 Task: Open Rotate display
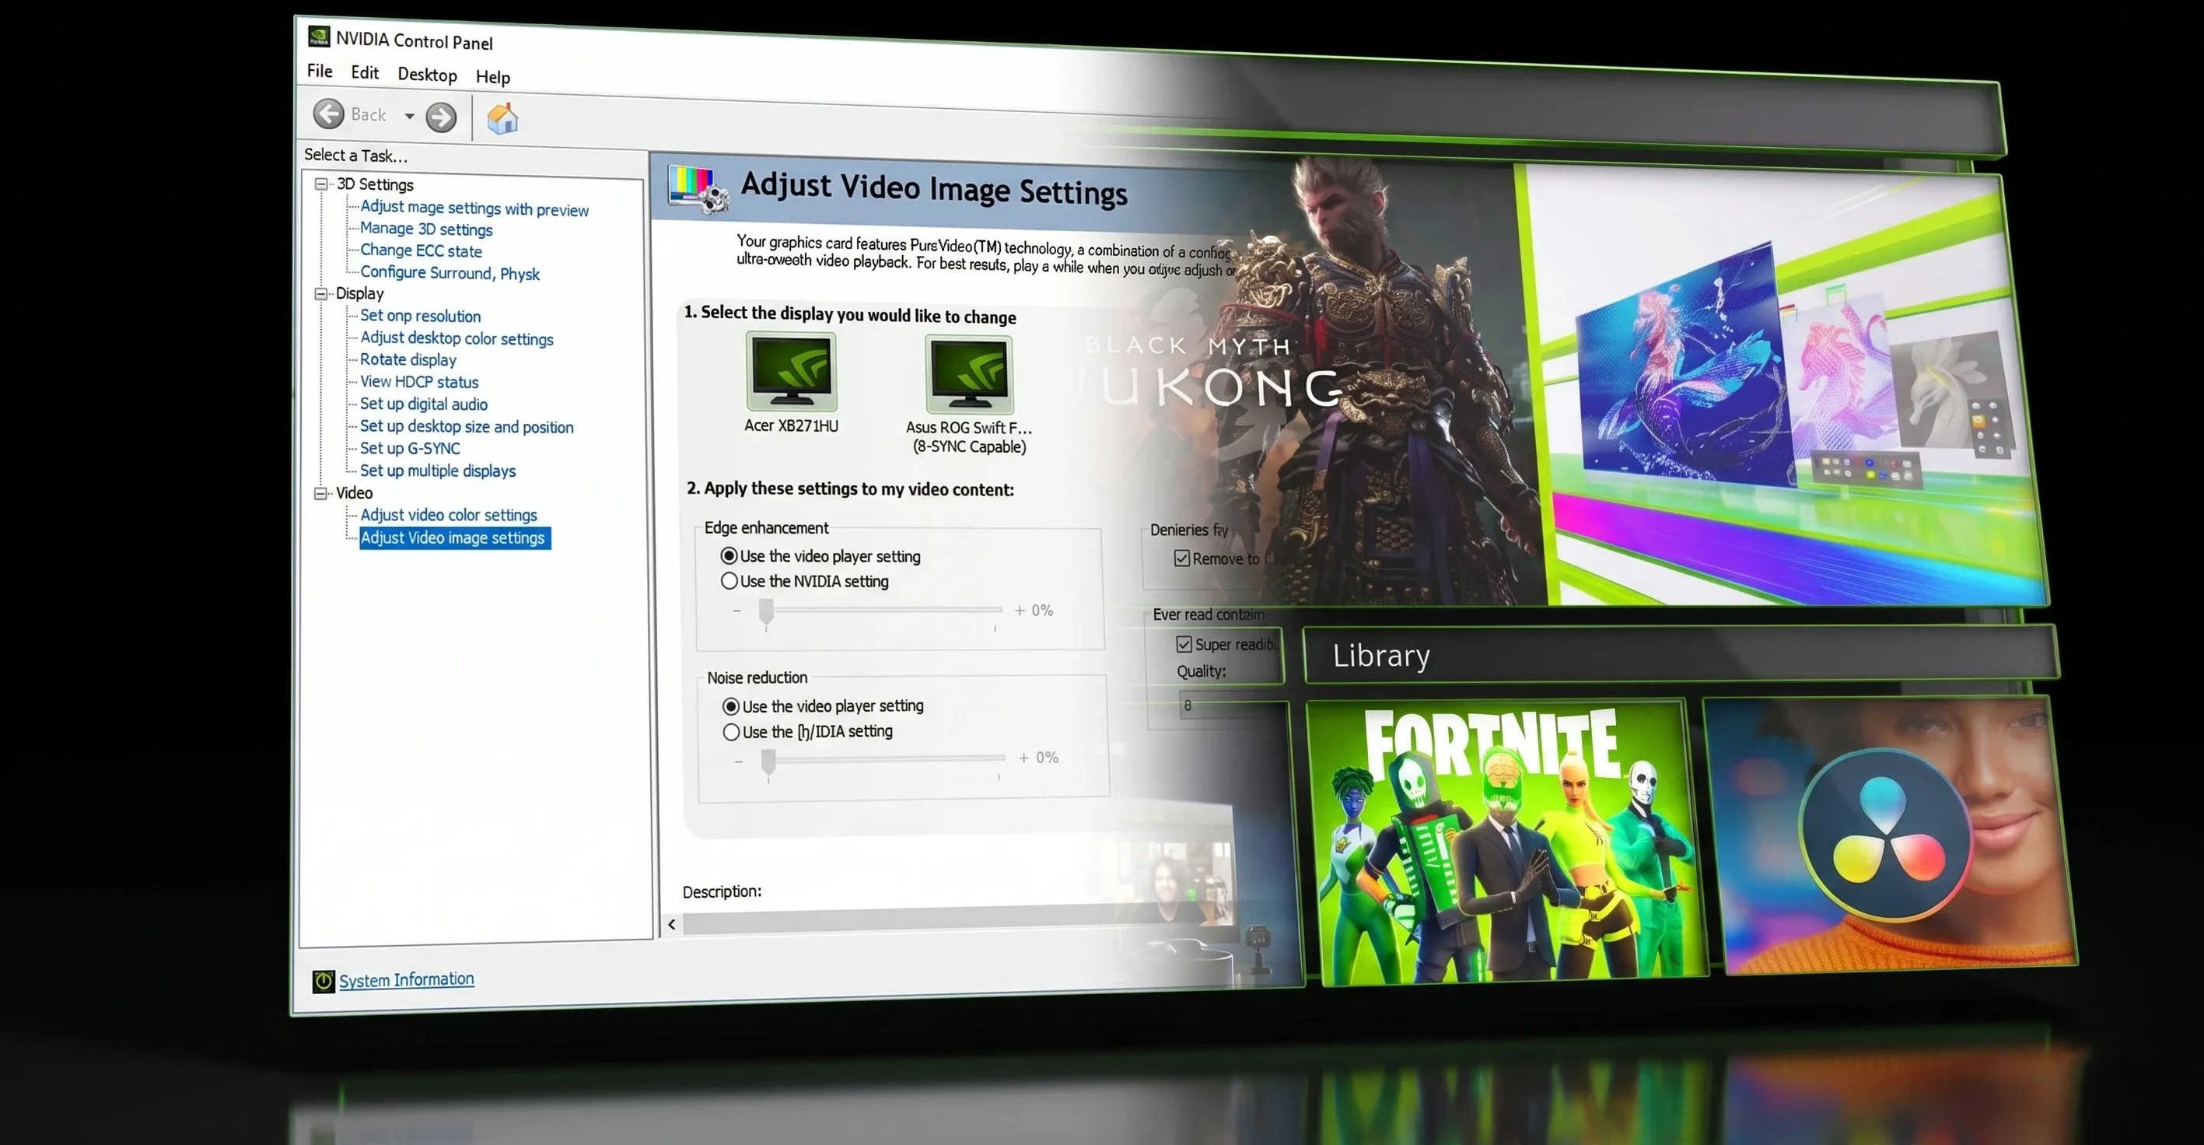click(408, 359)
